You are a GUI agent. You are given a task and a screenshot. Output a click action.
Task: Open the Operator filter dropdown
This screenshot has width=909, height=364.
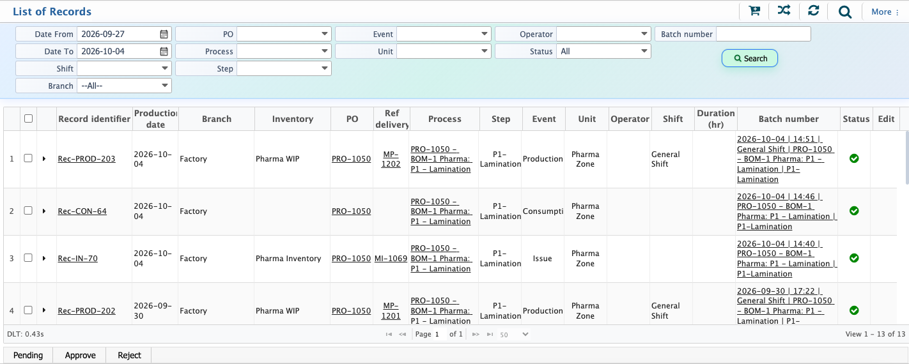[x=603, y=34]
